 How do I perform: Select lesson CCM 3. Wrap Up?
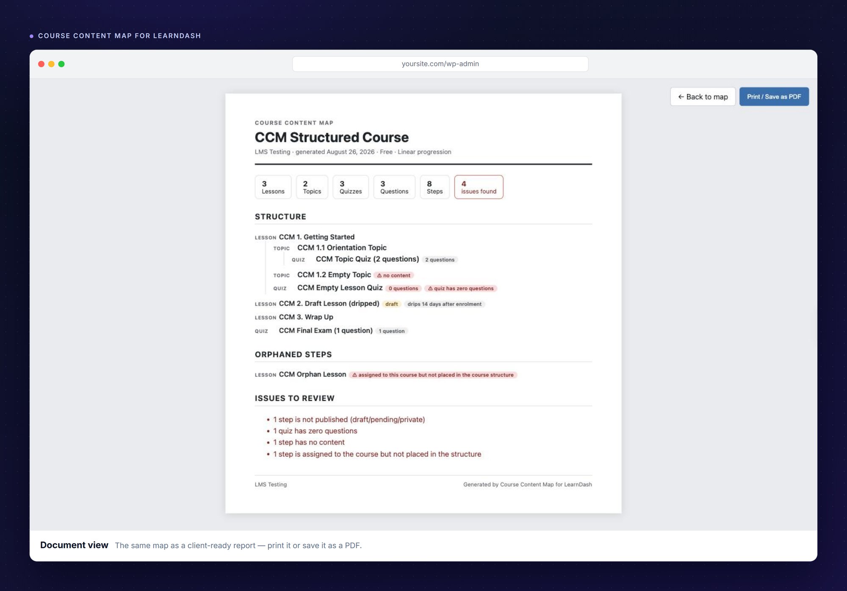click(x=306, y=317)
